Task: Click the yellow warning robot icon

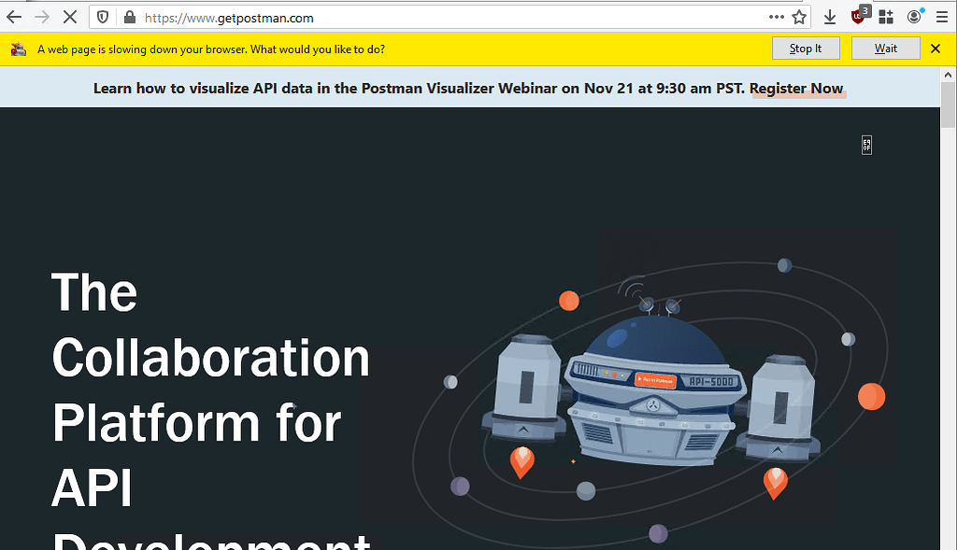Action: (x=19, y=48)
